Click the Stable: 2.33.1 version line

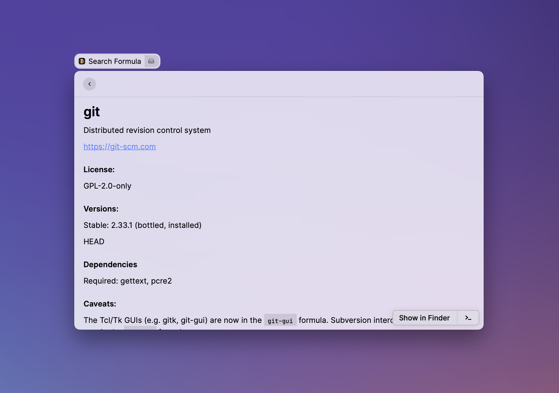[142, 225]
